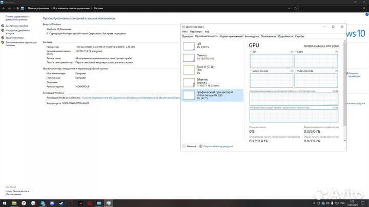Click the Resource Monitor icon in Task Manager
The image size is (369, 207).
[201, 146]
